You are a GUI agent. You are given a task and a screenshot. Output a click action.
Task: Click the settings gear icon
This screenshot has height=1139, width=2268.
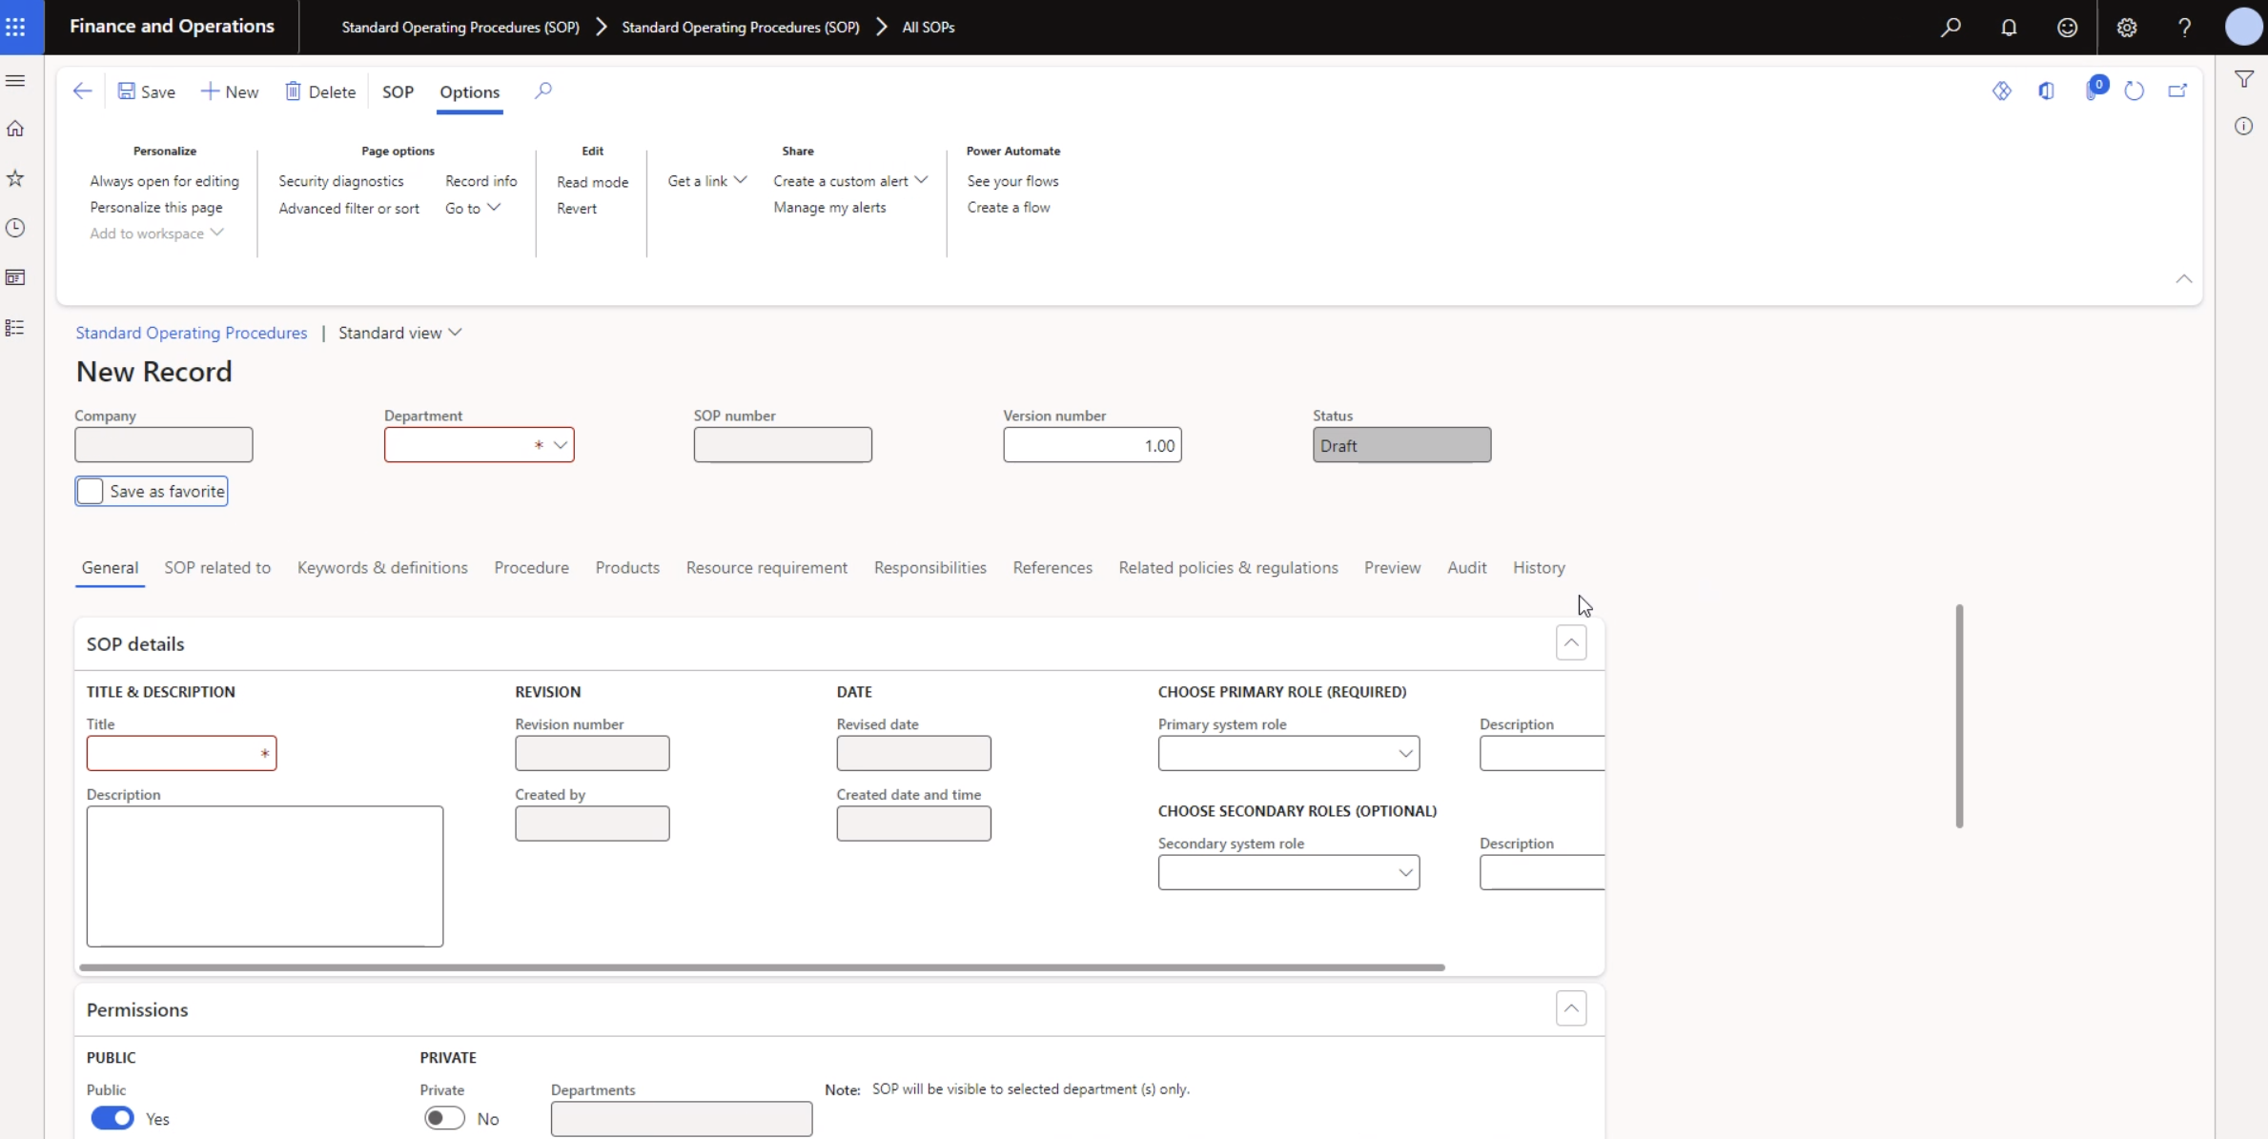[2127, 28]
